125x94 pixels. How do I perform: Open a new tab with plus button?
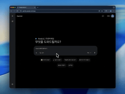[38, 8]
